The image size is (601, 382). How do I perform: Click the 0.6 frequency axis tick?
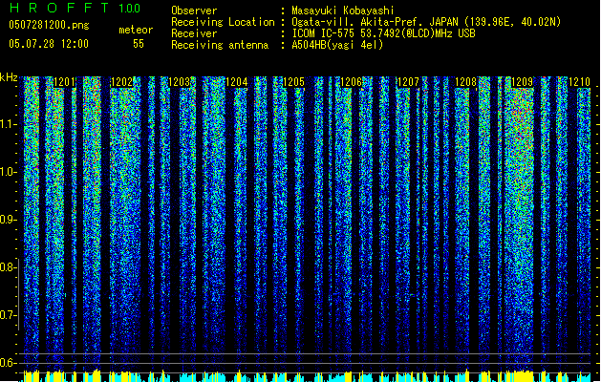(9, 363)
